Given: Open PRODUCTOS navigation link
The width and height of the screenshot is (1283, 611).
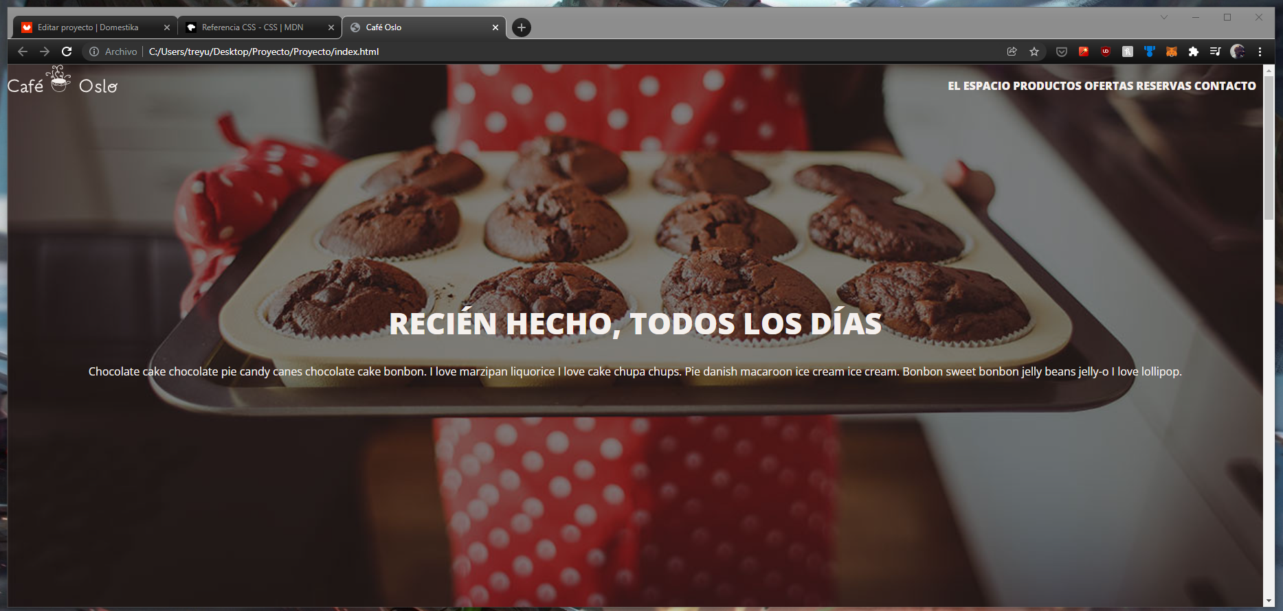Looking at the screenshot, I should (x=1047, y=86).
